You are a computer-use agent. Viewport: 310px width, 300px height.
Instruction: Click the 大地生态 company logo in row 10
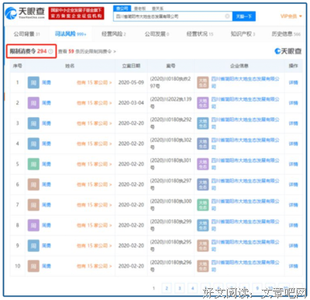(203, 266)
